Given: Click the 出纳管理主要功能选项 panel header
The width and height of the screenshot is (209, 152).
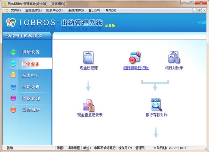Looking at the screenshot, I should click(x=27, y=36).
